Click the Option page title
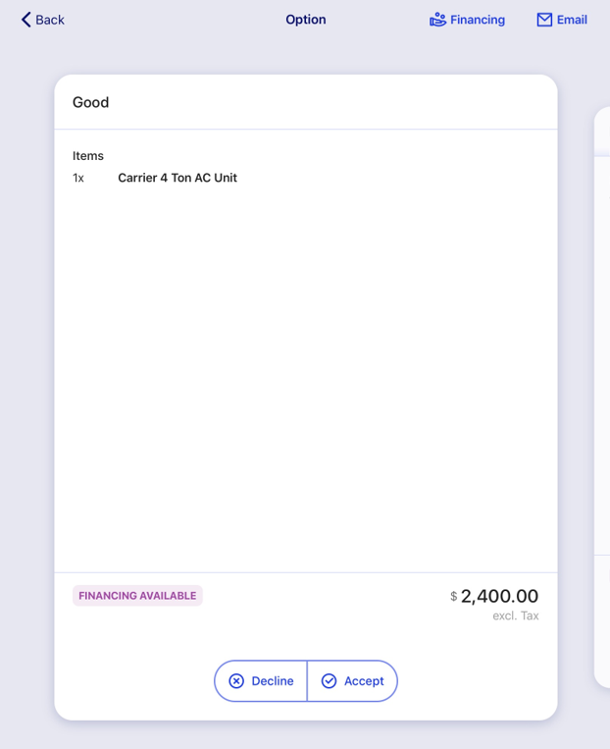This screenshot has width=610, height=749. [306, 20]
